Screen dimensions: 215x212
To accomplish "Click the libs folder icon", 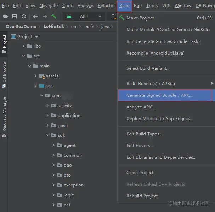I will tap(30, 46).
